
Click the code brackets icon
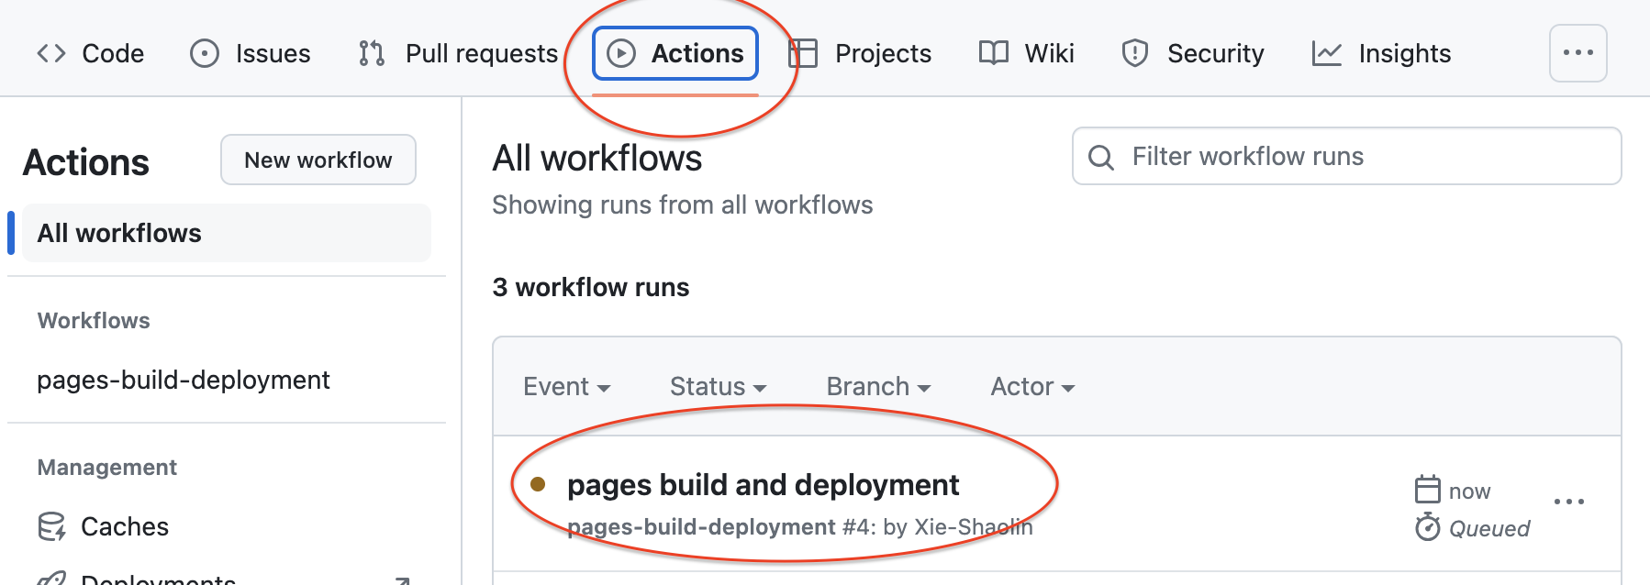(x=51, y=53)
